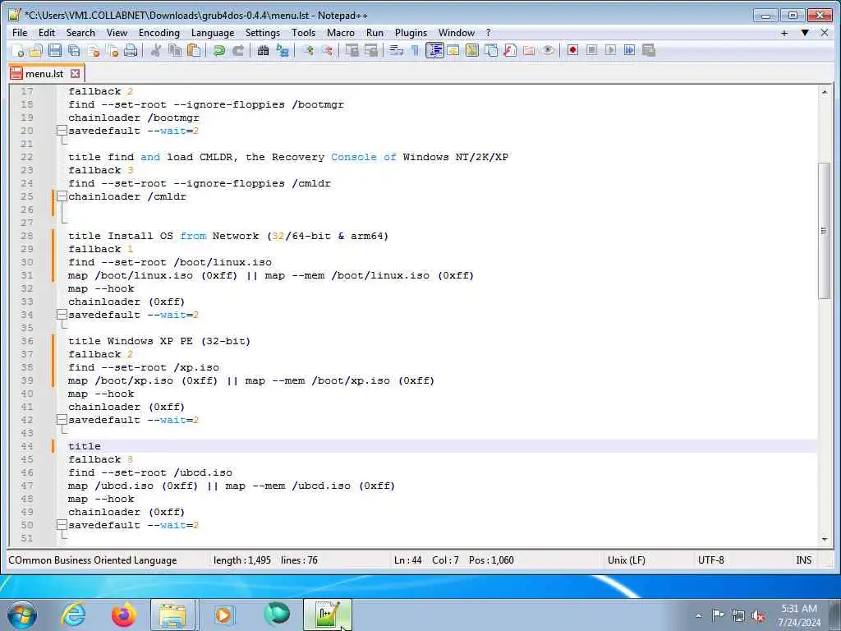Viewport: 841px width, 631px height.
Task: Open the Macro menu
Action: [x=341, y=33]
